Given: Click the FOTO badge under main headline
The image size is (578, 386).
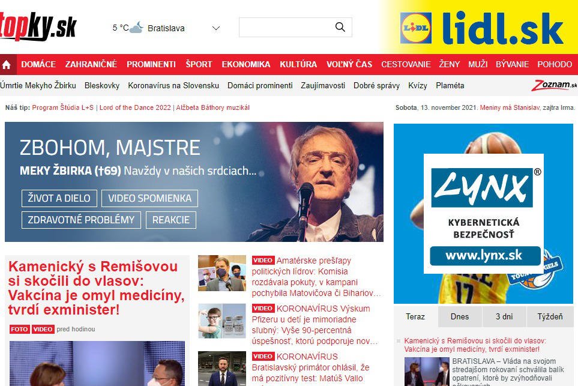Looking at the screenshot, I should tap(19, 329).
